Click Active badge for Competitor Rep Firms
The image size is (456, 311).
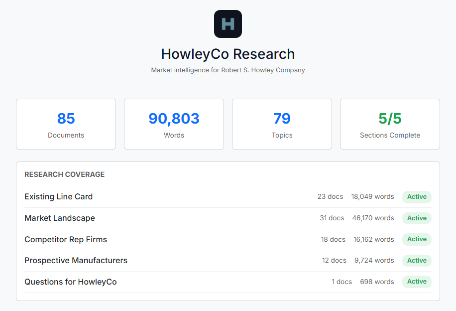(417, 239)
